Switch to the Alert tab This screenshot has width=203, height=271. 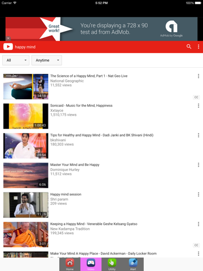tap(133, 264)
